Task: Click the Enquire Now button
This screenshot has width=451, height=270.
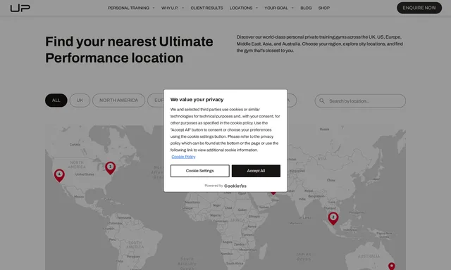Action: pyautogui.click(x=419, y=8)
